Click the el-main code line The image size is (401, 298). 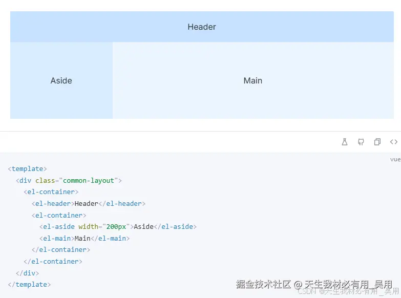click(85, 239)
